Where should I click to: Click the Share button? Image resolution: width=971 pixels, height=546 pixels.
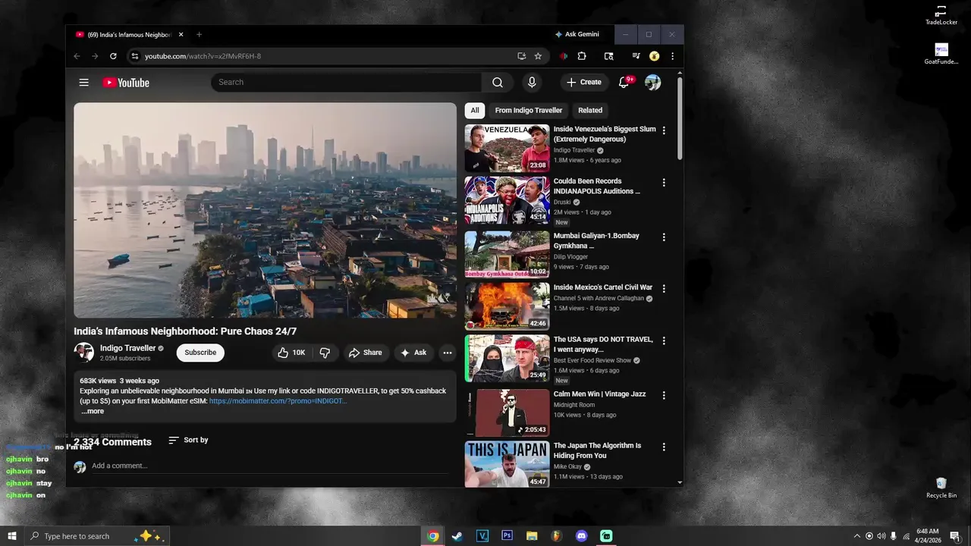pyautogui.click(x=365, y=353)
